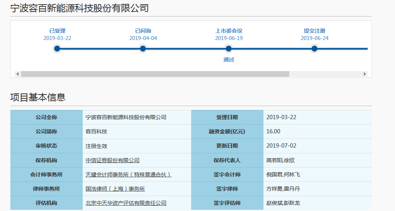Open the 中信证券股份有限公司 link

click(x=112, y=160)
